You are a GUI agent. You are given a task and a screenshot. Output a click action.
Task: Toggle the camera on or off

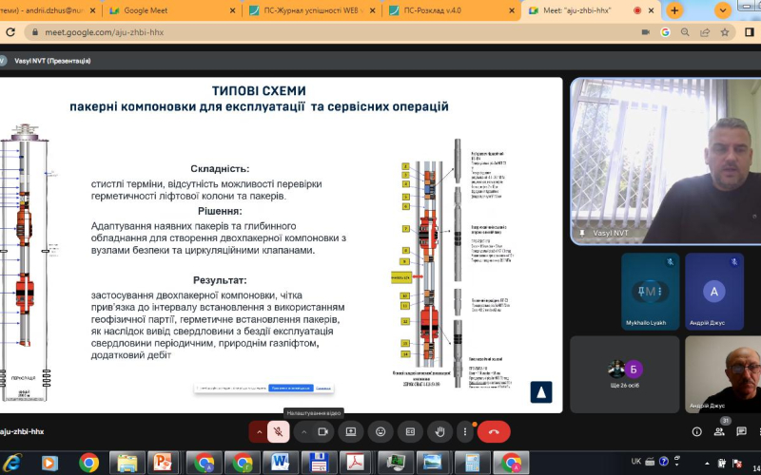(323, 431)
